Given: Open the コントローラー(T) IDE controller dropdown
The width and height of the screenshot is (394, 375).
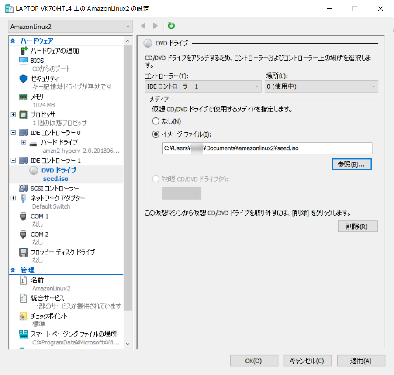Looking at the screenshot, I should click(x=203, y=86).
